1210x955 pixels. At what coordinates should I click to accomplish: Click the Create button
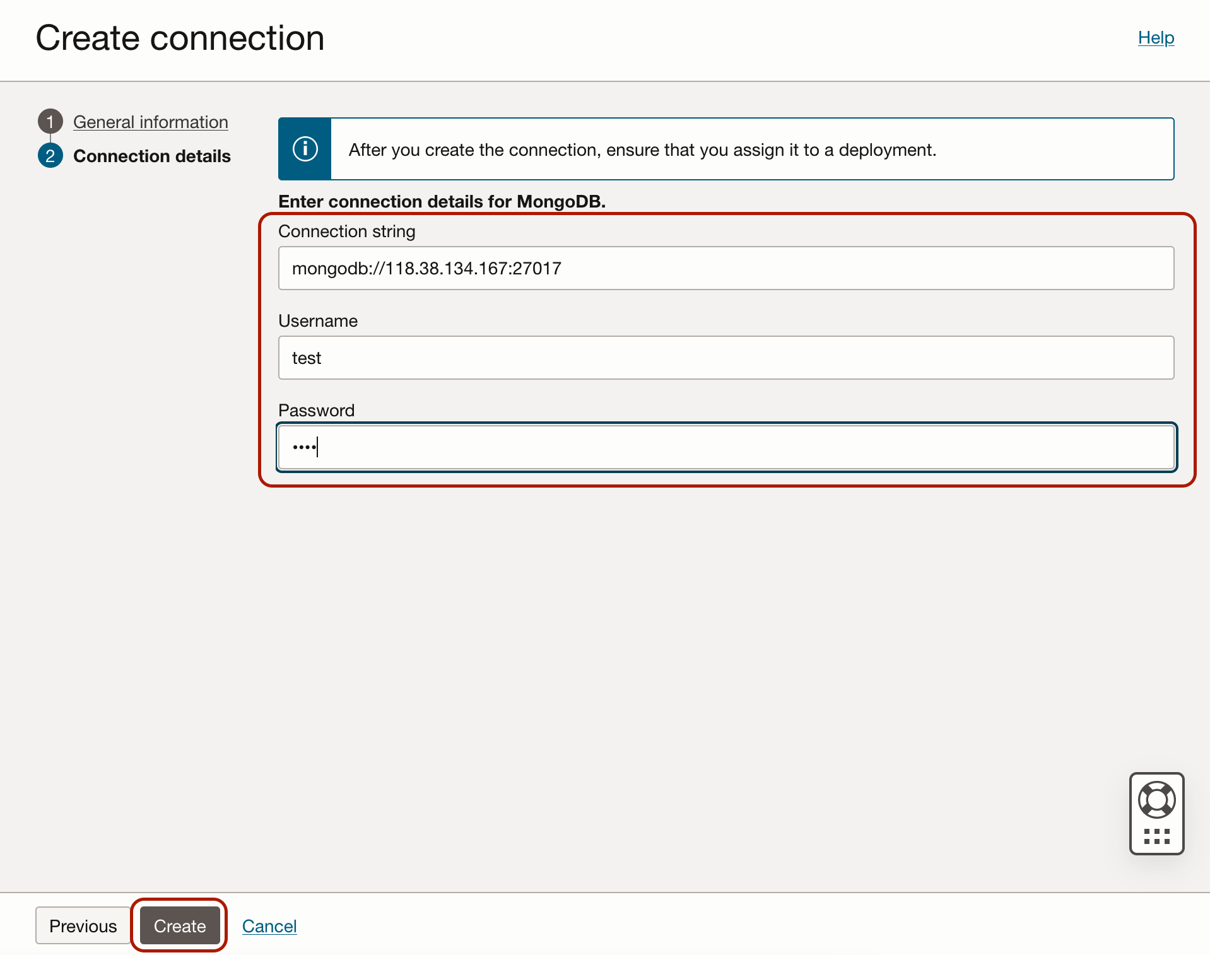179,925
